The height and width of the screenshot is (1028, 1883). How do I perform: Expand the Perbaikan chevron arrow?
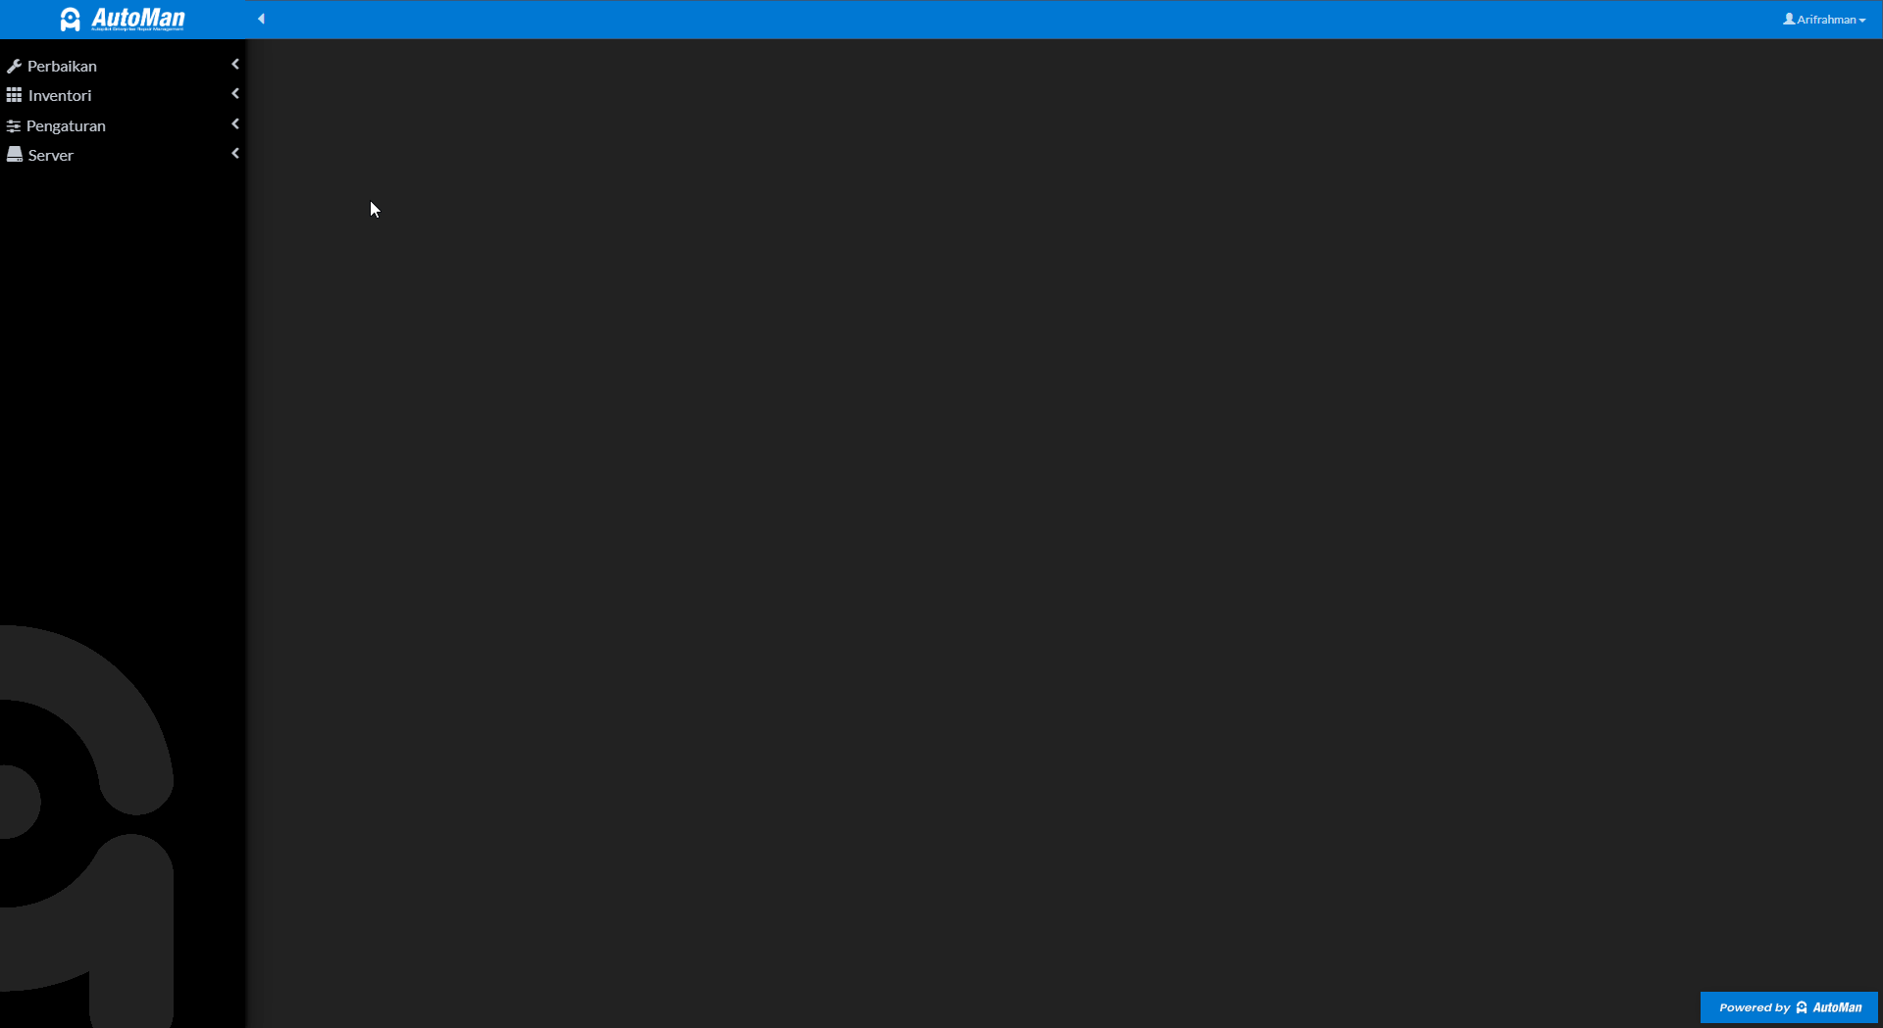(x=235, y=65)
